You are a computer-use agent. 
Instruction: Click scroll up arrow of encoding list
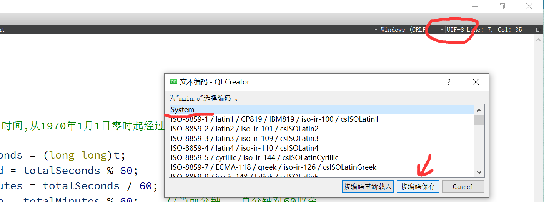pos(479,110)
